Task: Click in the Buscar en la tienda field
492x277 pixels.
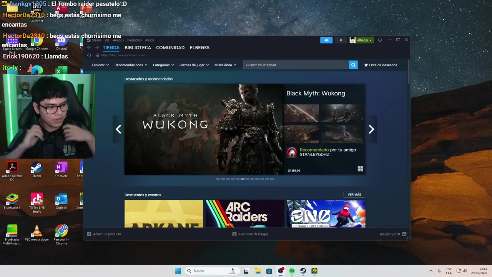Action: pyautogui.click(x=296, y=65)
